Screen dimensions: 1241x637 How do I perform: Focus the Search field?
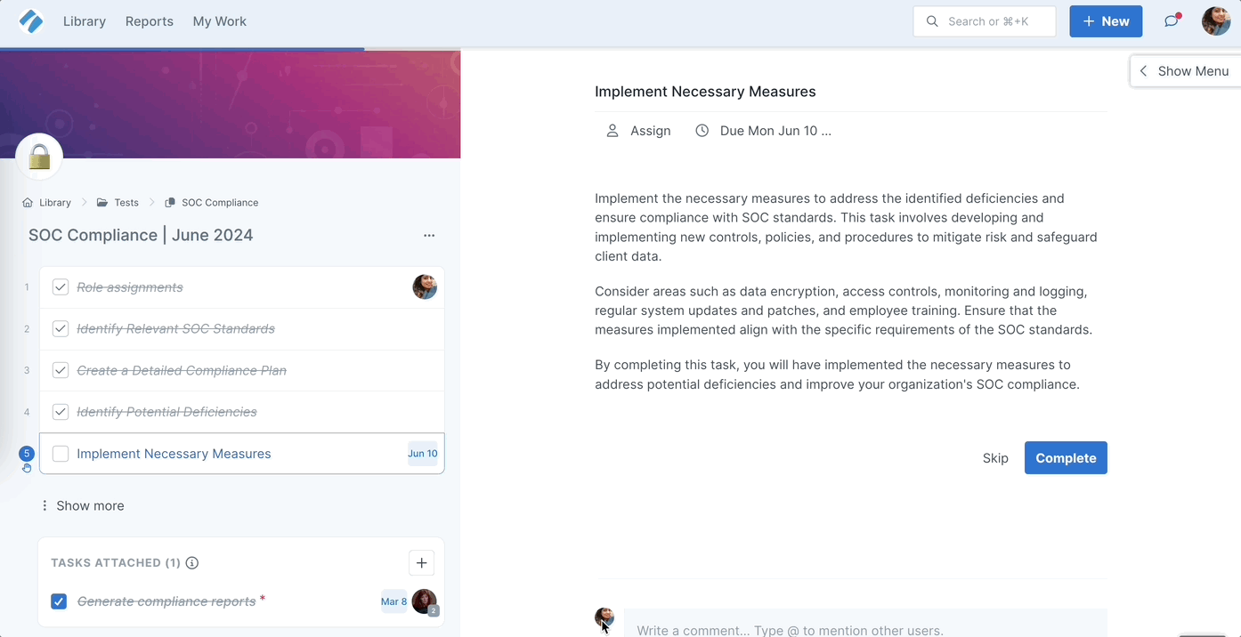coord(985,21)
